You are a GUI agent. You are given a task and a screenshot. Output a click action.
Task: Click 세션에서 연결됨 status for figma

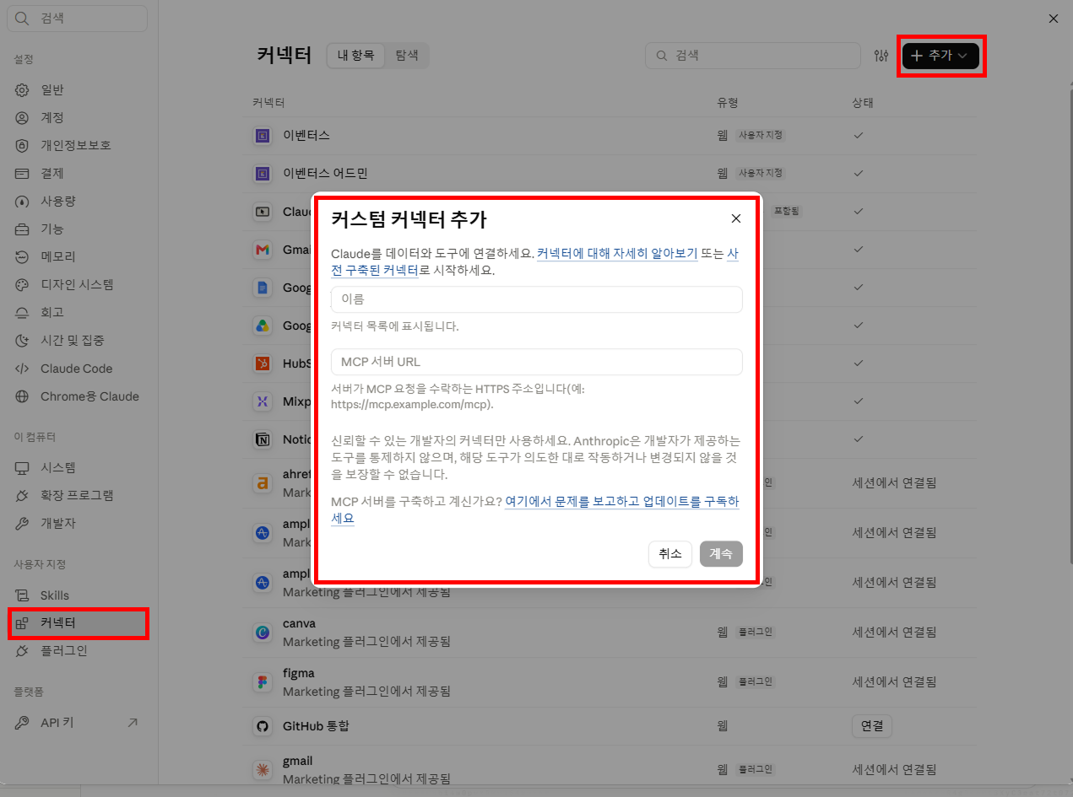(x=894, y=681)
